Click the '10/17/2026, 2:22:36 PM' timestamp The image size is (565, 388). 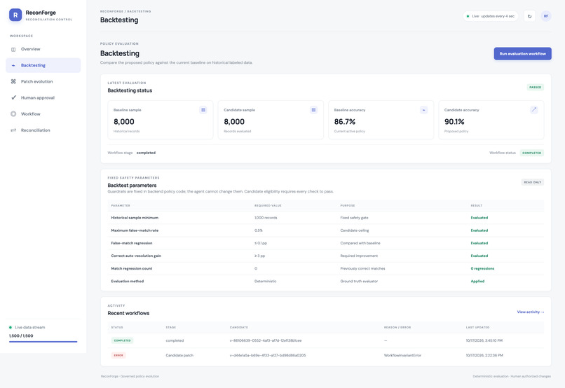(484, 355)
